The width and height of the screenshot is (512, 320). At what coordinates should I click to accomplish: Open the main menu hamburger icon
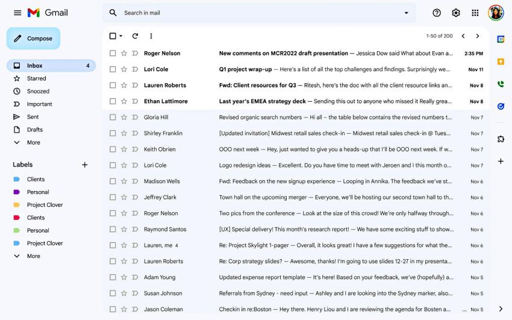[x=17, y=13]
